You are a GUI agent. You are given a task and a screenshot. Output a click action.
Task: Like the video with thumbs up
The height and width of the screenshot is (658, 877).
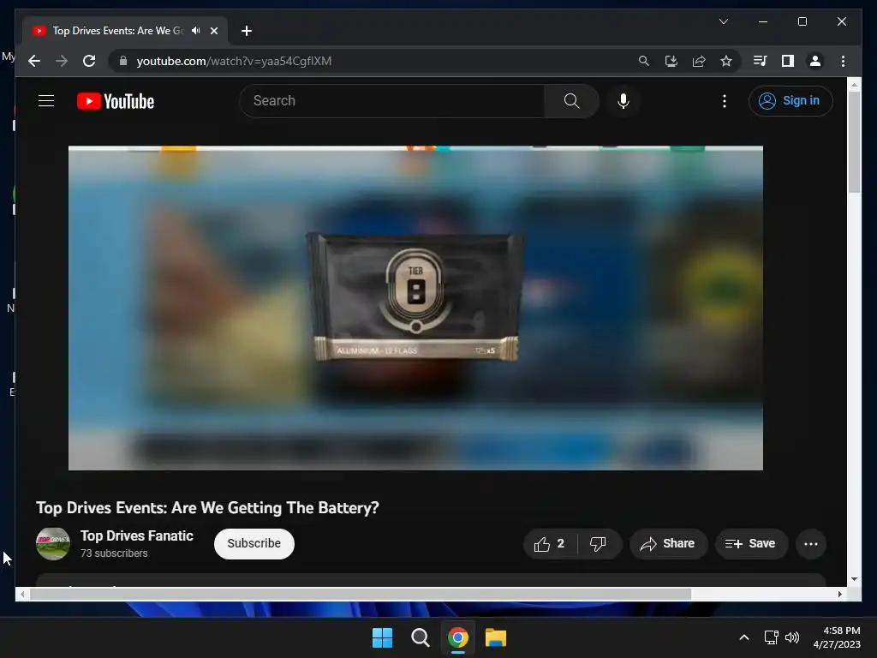[x=550, y=544]
